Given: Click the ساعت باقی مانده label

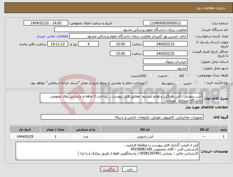Looking at the screenshot, I should click(x=33, y=44).
